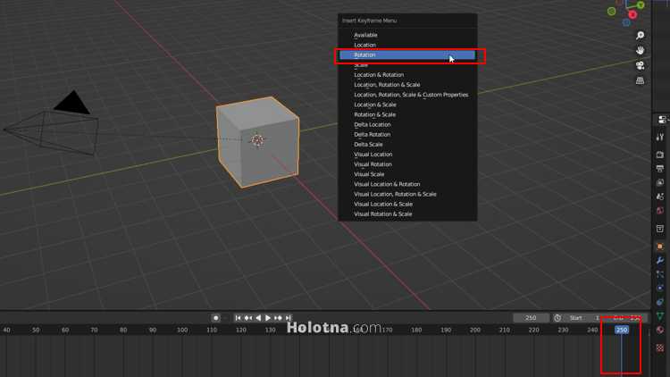Image resolution: width=670 pixels, height=377 pixels.
Task: Open the Material properties sphere icon
Action: [660, 330]
